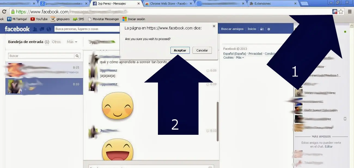Screen dimensions: 354x168
Task: Switch to the Chrome Web Store tab
Action: coord(169,4)
